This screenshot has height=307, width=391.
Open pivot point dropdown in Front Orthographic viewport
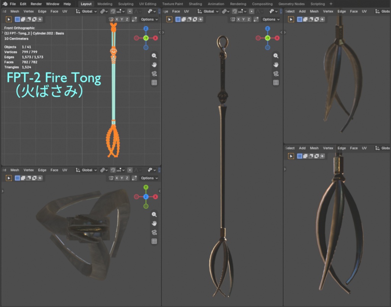tap(104, 11)
